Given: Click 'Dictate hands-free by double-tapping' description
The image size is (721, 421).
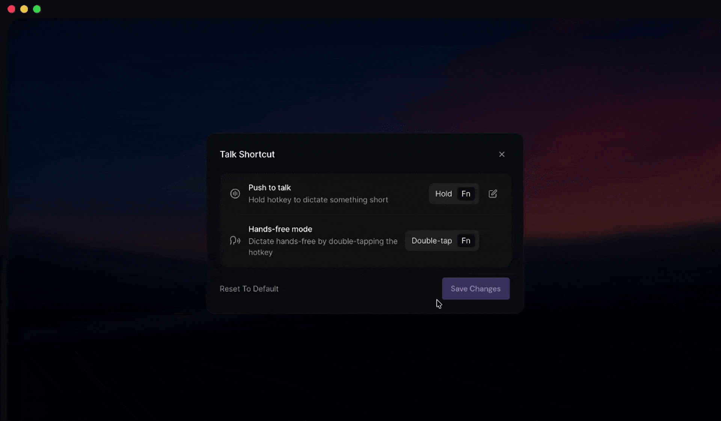Looking at the screenshot, I should (x=323, y=247).
